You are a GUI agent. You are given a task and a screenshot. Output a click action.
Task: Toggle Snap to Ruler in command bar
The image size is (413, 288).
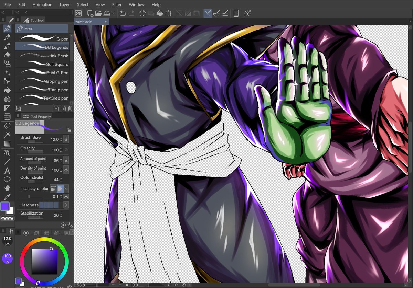pyautogui.click(x=208, y=13)
